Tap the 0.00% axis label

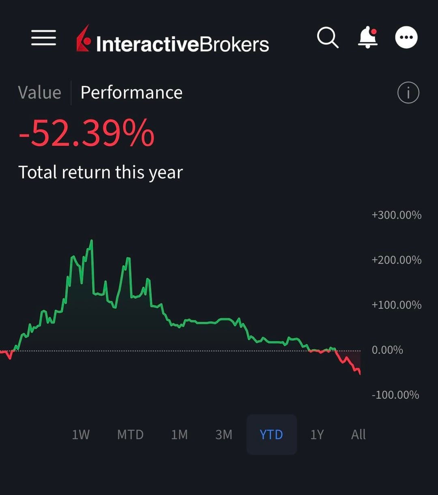tap(387, 350)
